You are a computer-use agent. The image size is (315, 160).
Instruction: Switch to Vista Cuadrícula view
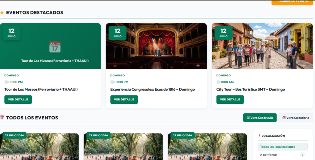pyautogui.click(x=260, y=118)
